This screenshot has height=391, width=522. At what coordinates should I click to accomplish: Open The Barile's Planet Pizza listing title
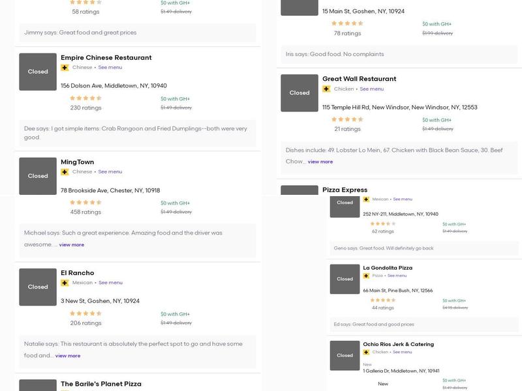[100, 384]
